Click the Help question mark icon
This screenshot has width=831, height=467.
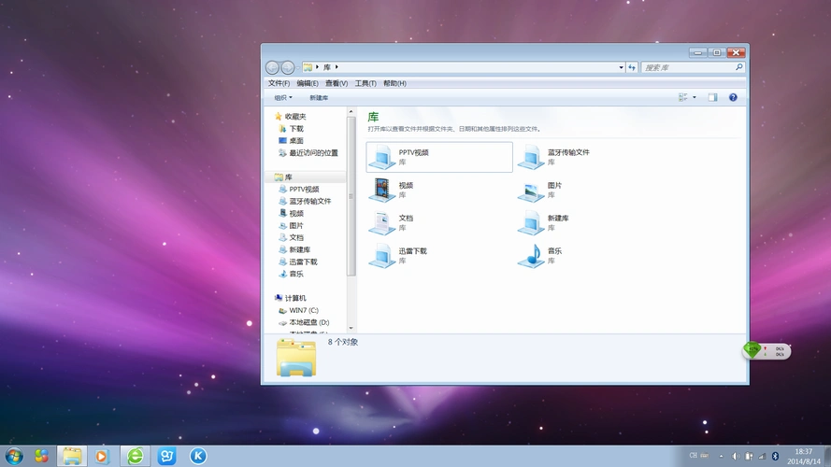coord(733,97)
